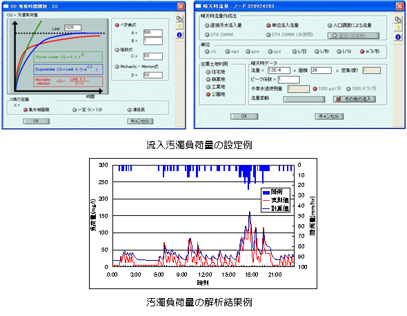Click OK in the SS dialog
This screenshot has width=407, height=316.
tap(36, 121)
